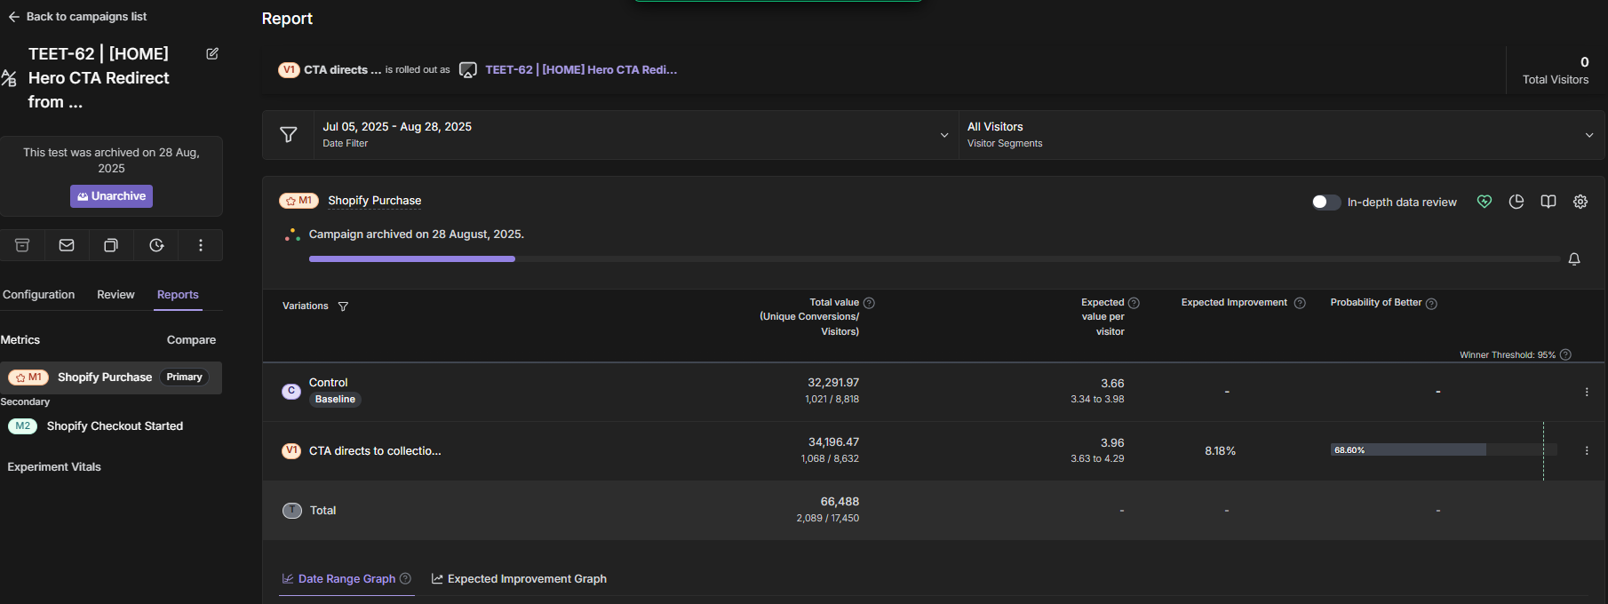Click the 8.18% expected improvement value
The width and height of the screenshot is (1608, 604).
tap(1220, 451)
